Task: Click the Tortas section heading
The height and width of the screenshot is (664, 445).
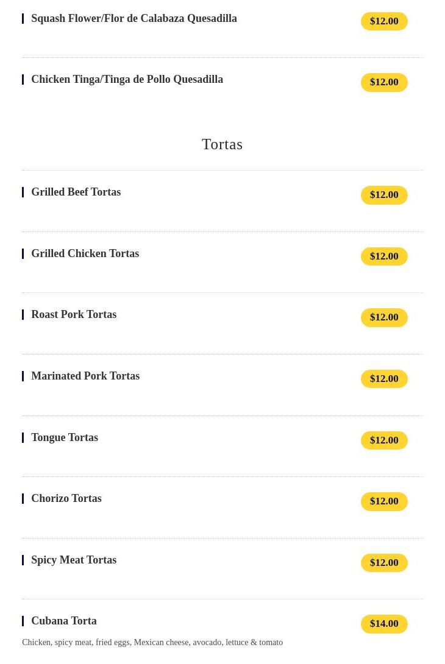Action: pyautogui.click(x=222, y=144)
